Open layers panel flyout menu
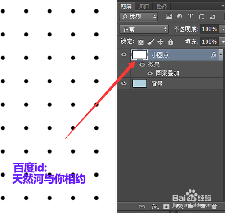The image size is (225, 213). coord(223,6)
